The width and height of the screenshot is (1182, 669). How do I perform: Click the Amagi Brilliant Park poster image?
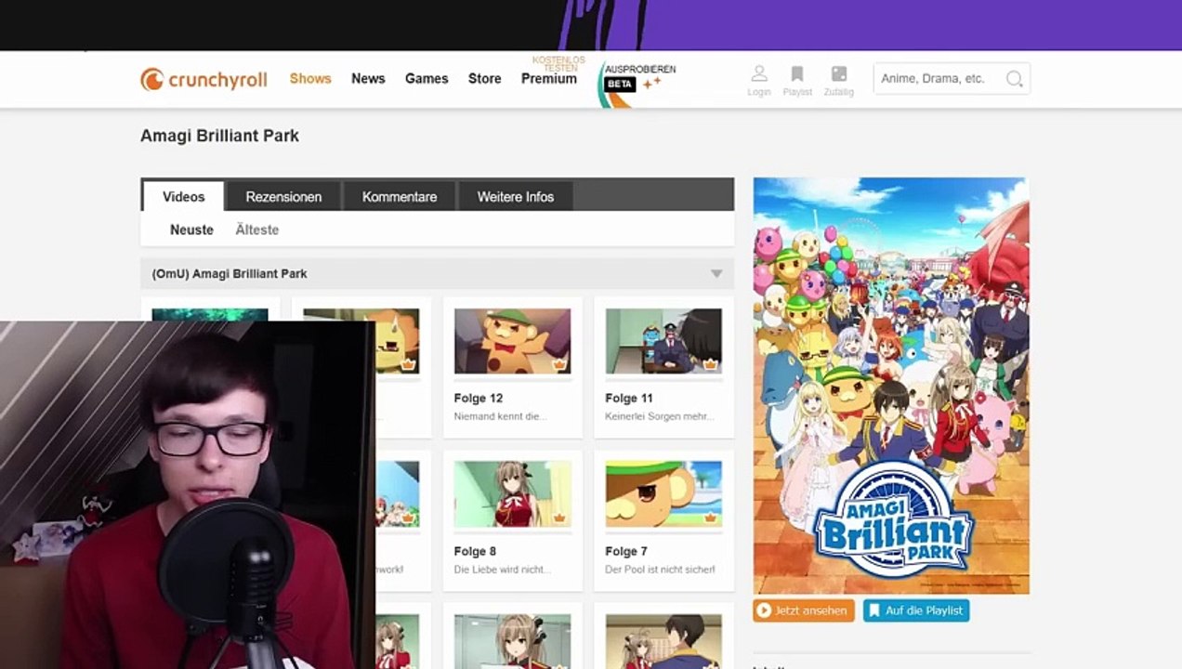891,386
